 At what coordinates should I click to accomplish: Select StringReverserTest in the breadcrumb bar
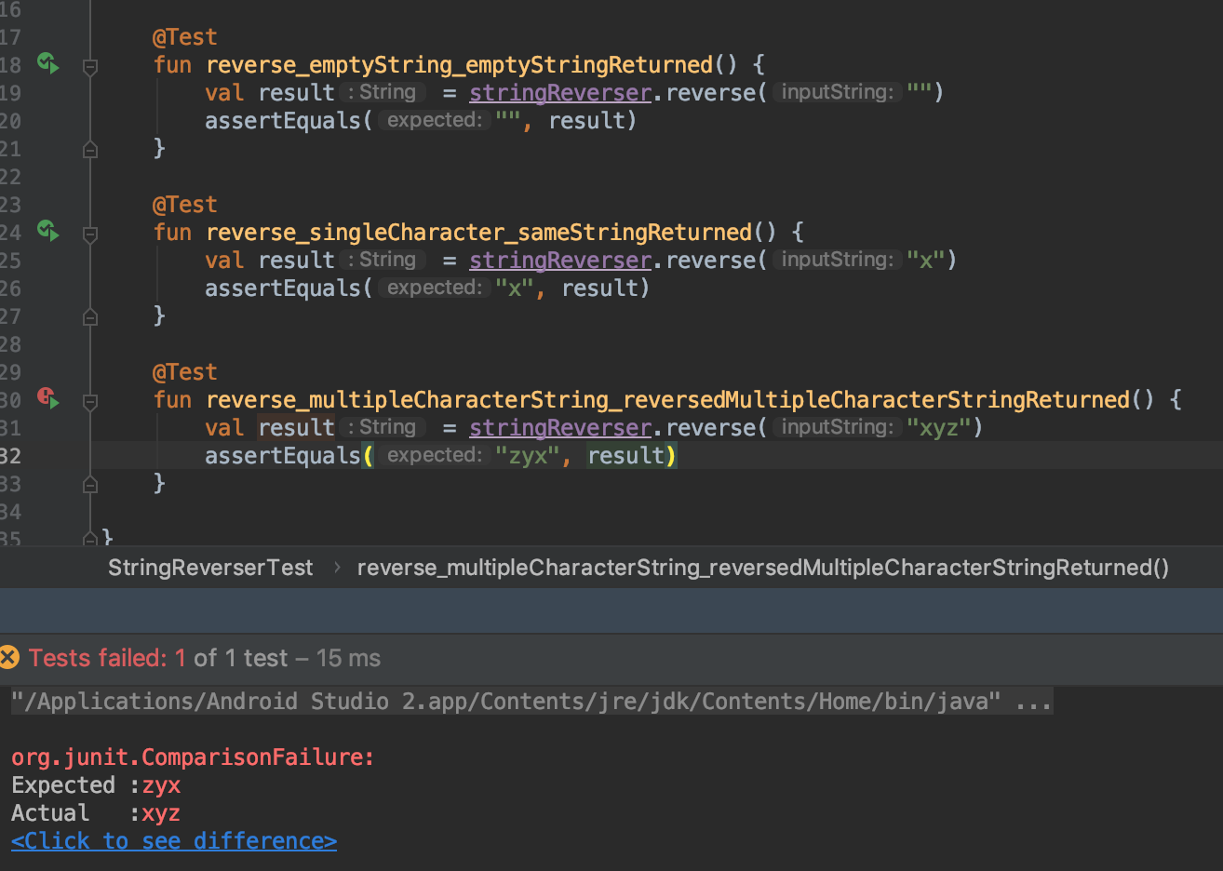209,567
